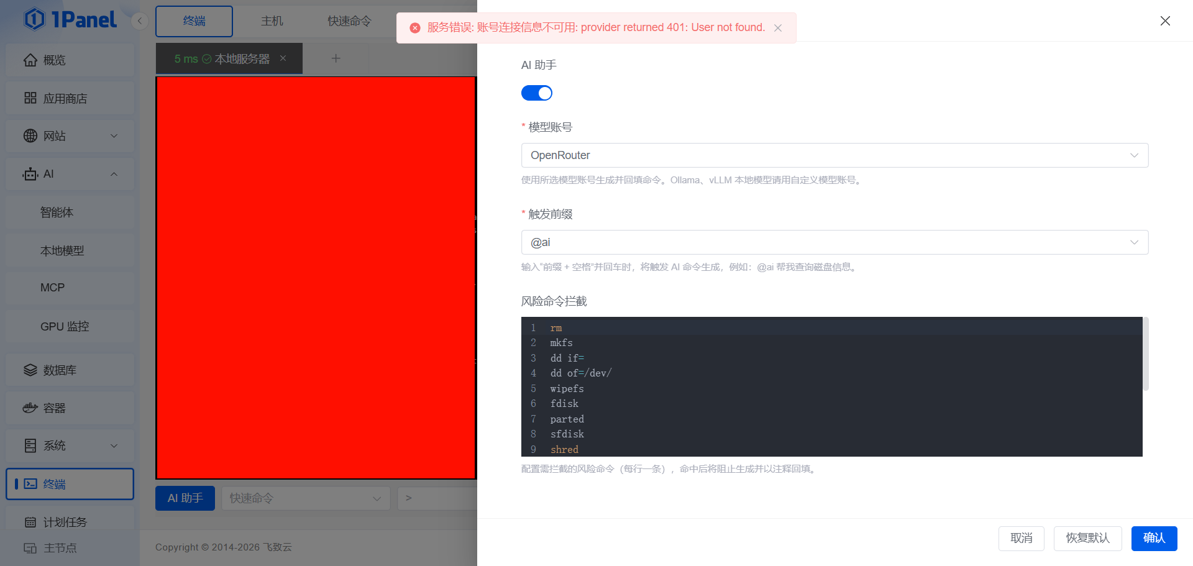This screenshot has width=1193, height=566.
Task: Open the App Store grid icon
Action: (x=30, y=98)
